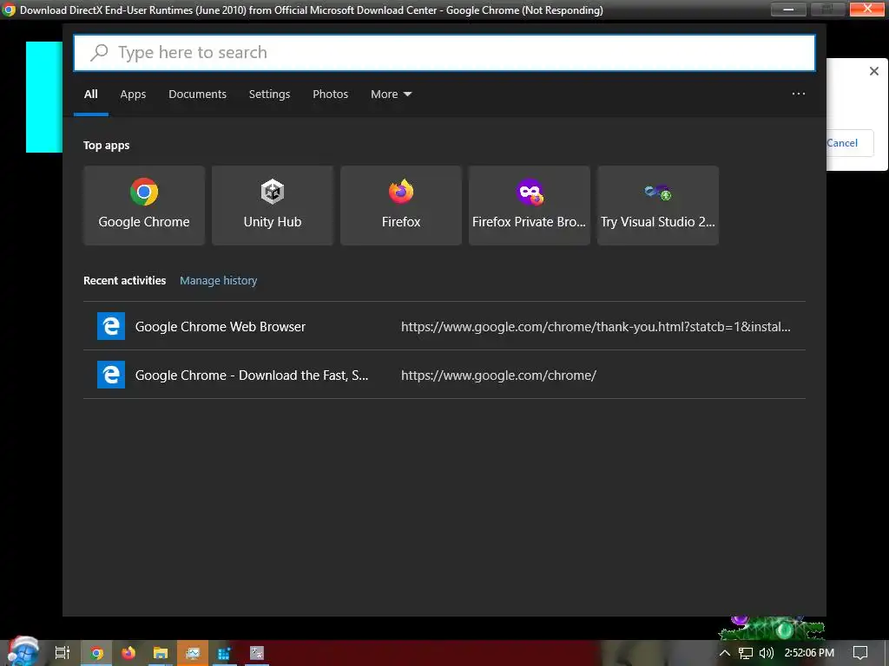Screen dimensions: 889x666
Task: Open the Start button on the taskbar
Action: pyautogui.click(x=23, y=652)
